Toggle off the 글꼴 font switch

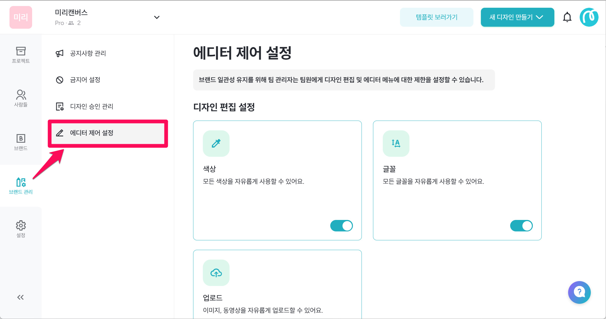521,226
